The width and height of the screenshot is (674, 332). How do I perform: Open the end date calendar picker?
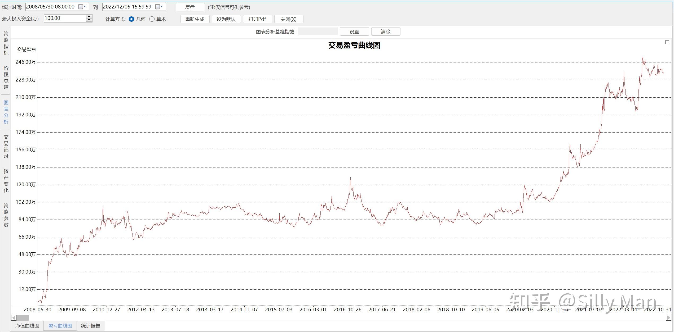(x=159, y=7)
